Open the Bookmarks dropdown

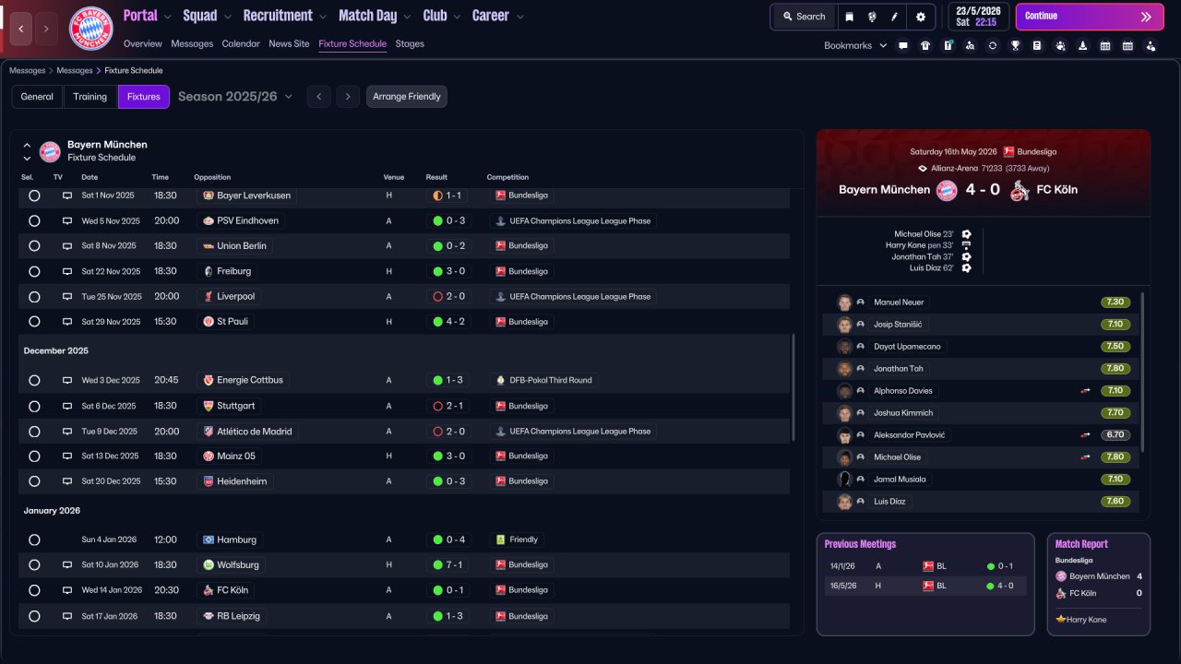click(855, 45)
